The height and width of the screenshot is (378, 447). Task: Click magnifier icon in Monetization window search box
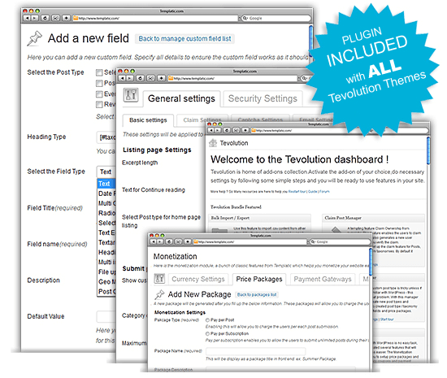[313, 241]
